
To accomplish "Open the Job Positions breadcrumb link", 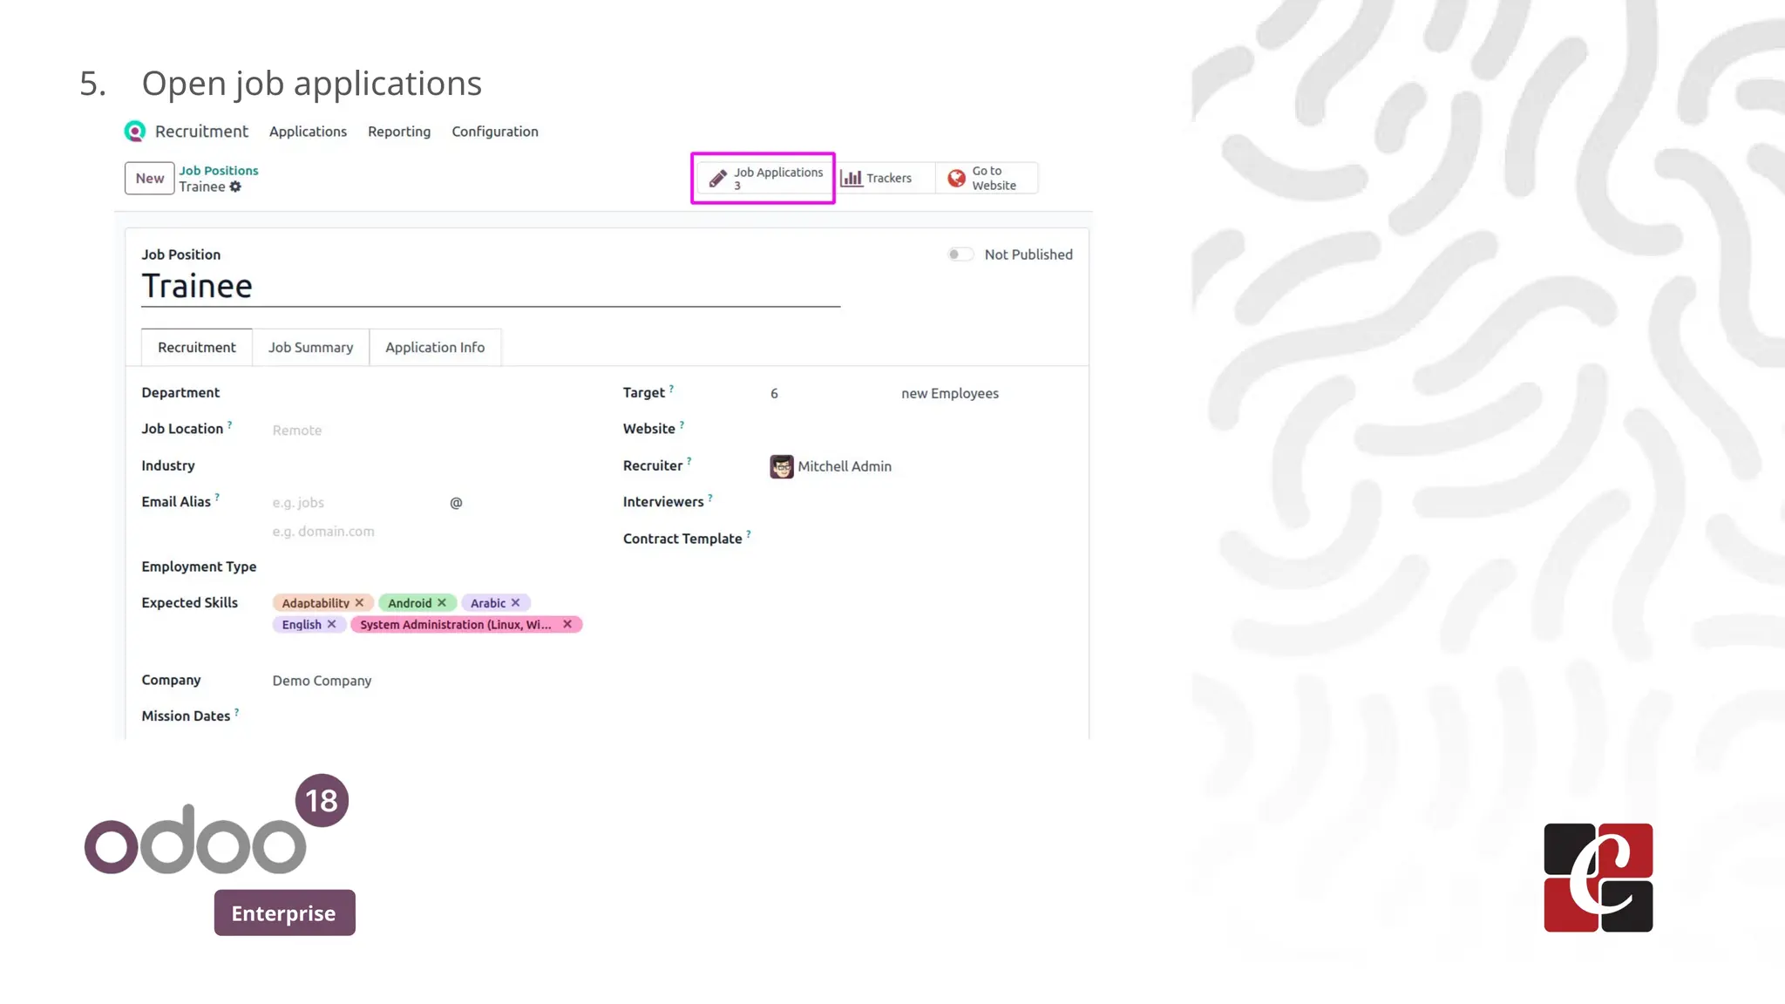I will point(219,171).
